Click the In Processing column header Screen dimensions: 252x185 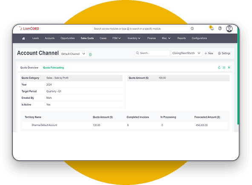(x=168, y=117)
